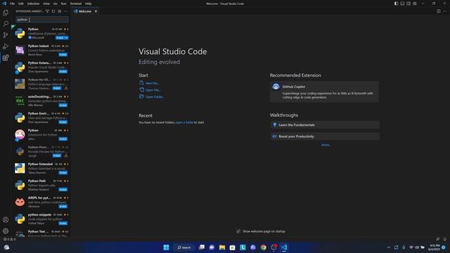The height and width of the screenshot is (253, 450).
Task: Open the Explorer view in activity bar
Action: tap(6, 13)
